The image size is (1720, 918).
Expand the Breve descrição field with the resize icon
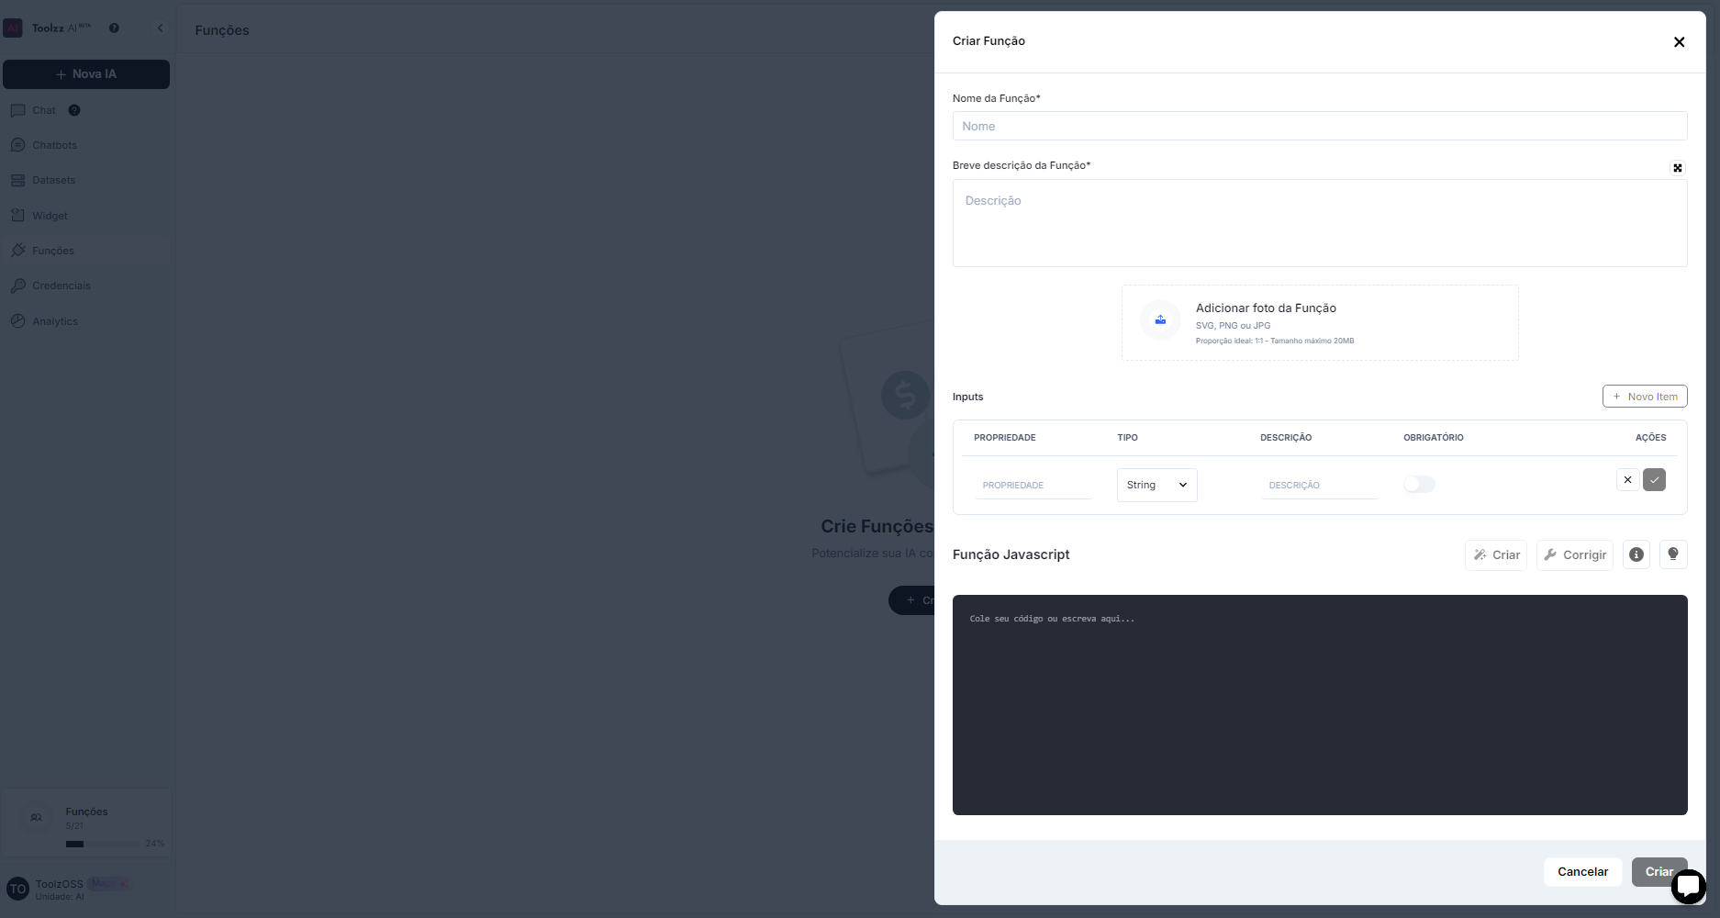click(1678, 168)
